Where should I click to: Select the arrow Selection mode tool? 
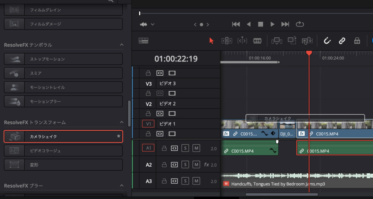[211, 41]
